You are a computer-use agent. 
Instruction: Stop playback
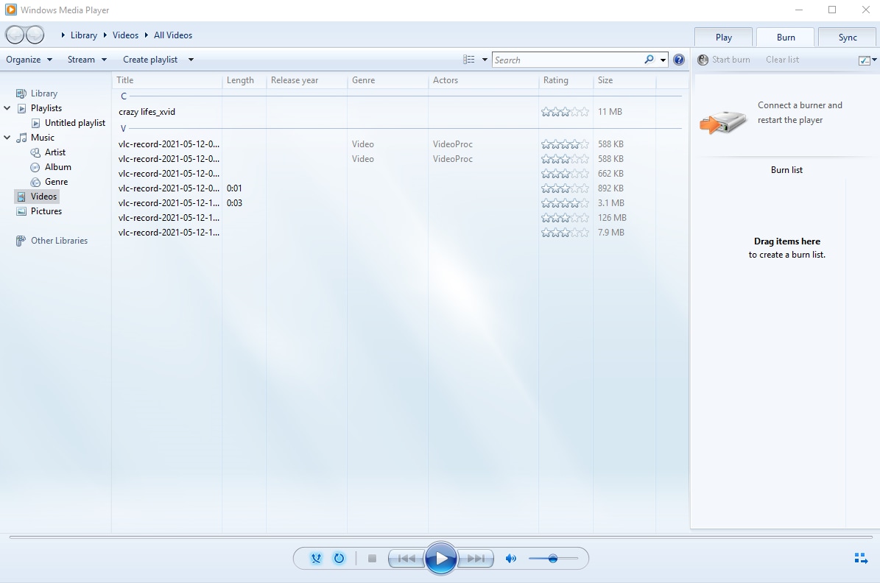372,558
